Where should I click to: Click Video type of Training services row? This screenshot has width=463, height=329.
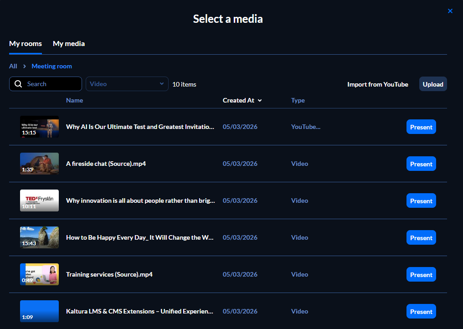coord(299,274)
